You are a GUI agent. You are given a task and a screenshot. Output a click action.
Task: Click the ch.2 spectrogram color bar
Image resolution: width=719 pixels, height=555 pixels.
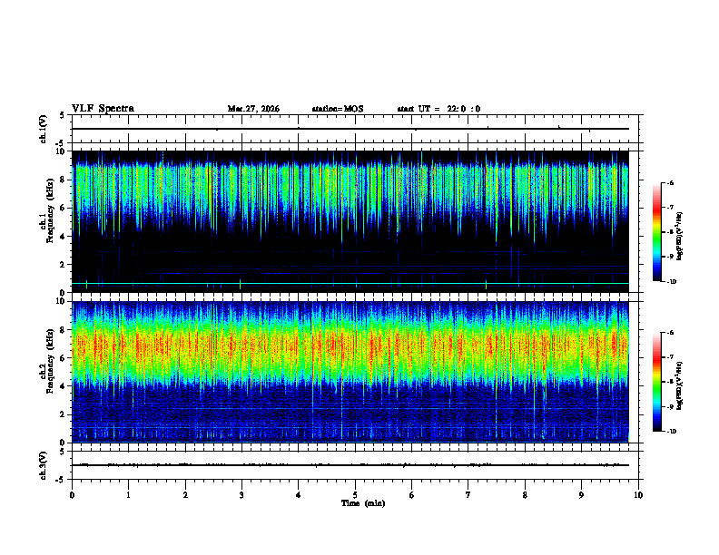point(656,382)
